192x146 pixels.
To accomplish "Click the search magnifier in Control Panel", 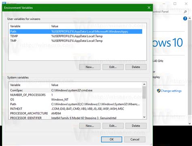I will (185, 12).
